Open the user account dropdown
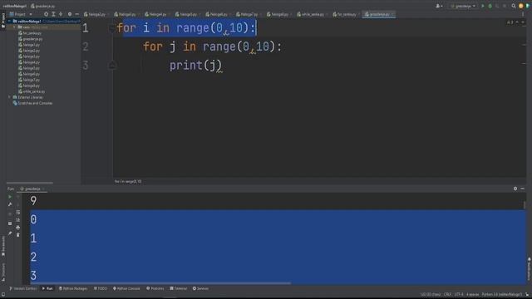The width and height of the screenshot is (532, 299). (x=439, y=6)
